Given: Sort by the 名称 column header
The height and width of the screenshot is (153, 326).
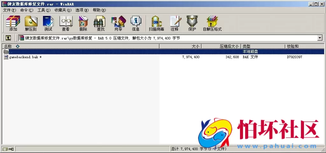Looking at the screenshot, I should [81, 46].
